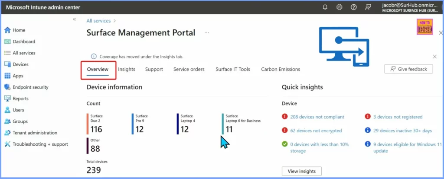Click green check icon beside storage insight
Viewport: 444px width, 179px height.
(x=285, y=144)
